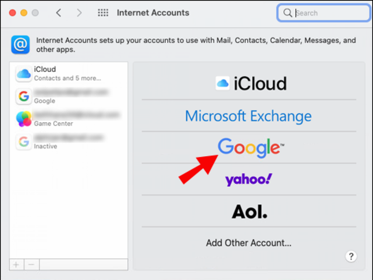Click Add Other Account...

pyautogui.click(x=249, y=243)
